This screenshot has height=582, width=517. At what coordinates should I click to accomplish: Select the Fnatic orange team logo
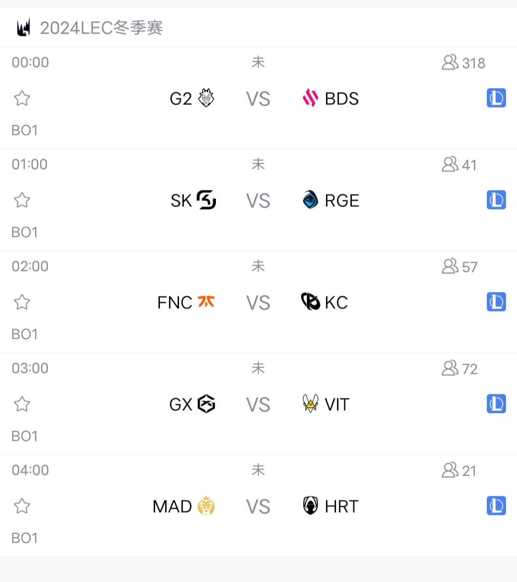point(206,302)
